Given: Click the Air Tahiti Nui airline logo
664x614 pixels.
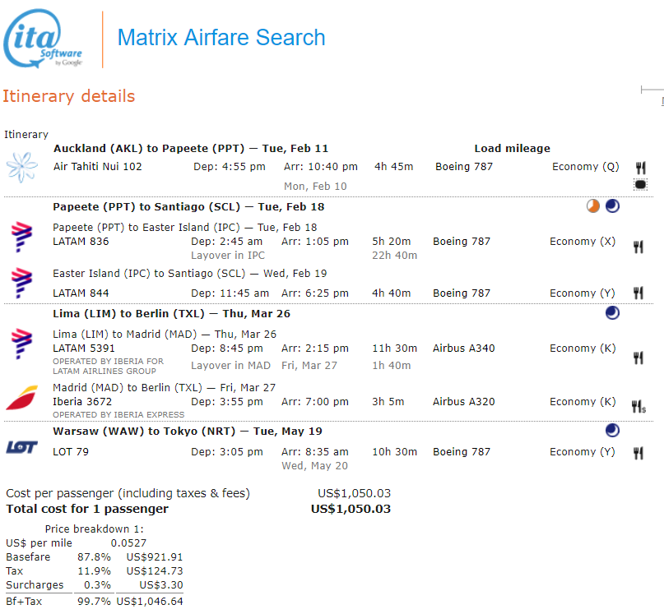Looking at the screenshot, I should pyautogui.click(x=22, y=167).
